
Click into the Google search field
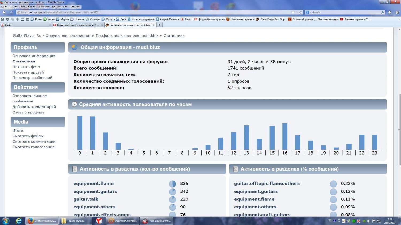(345, 12)
